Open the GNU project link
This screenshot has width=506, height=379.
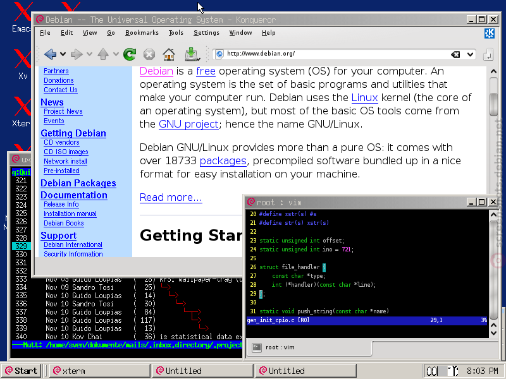pyautogui.click(x=188, y=124)
